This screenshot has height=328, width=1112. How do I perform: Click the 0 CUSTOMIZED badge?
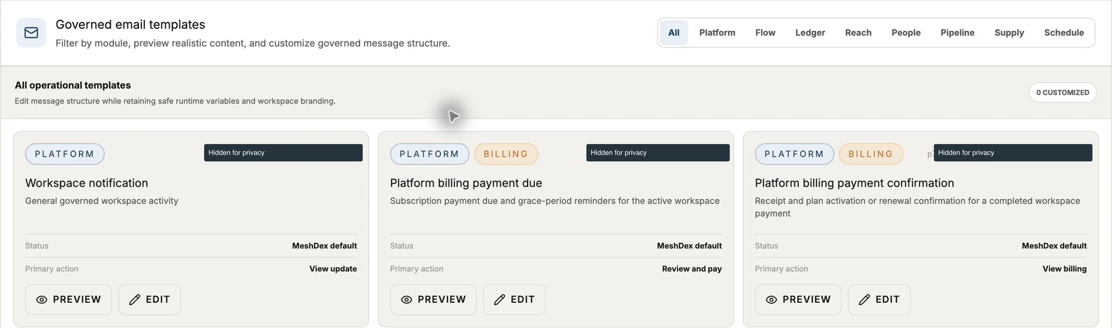coord(1063,92)
